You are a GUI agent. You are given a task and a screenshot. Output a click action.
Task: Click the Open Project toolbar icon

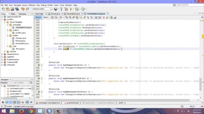coord(12,9)
